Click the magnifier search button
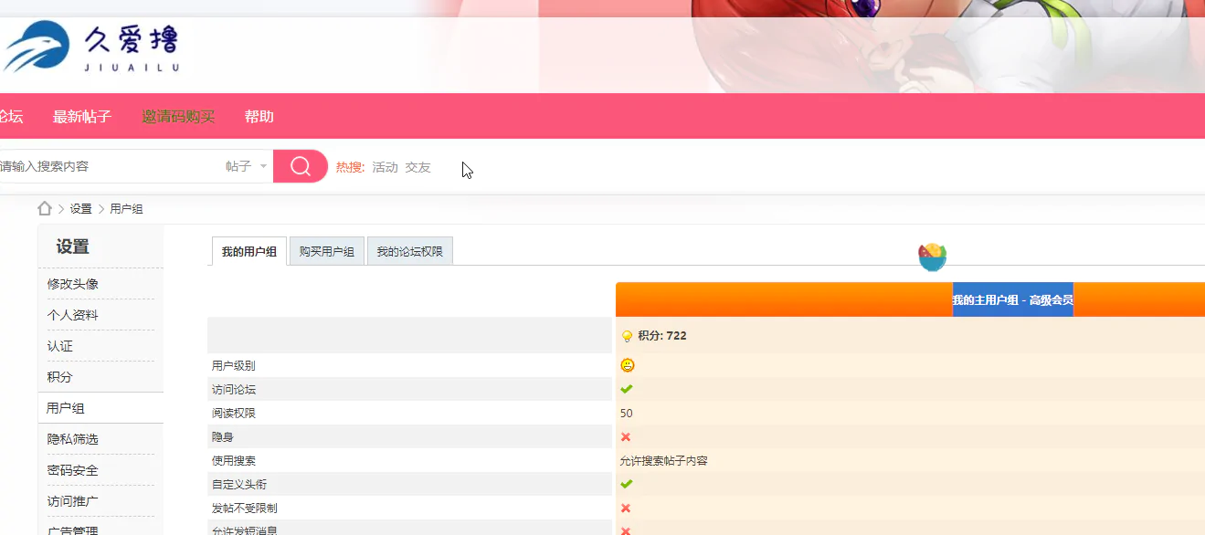 click(x=301, y=166)
